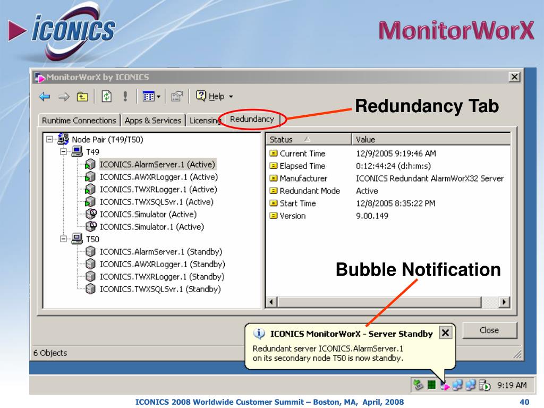The height and width of the screenshot is (408, 544).
Task: Click the Close button
Action: [489, 330]
